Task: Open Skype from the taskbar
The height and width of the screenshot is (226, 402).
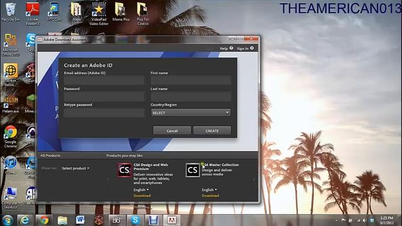Action: tap(135, 220)
